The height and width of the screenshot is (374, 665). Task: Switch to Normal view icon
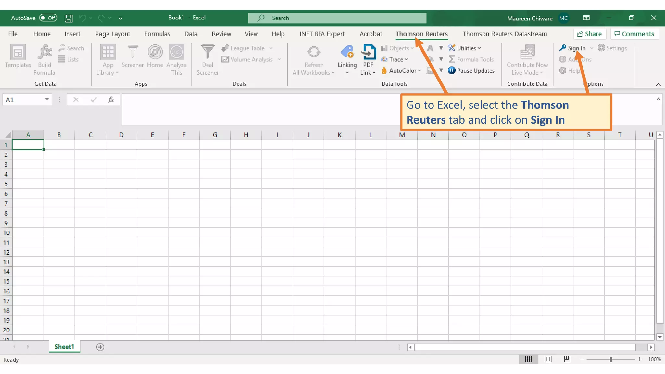pyautogui.click(x=528, y=359)
